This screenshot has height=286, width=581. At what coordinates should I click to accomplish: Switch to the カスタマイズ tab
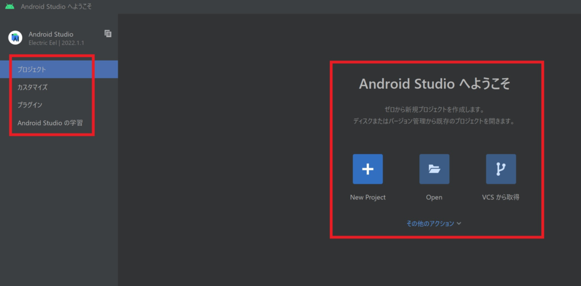32,87
